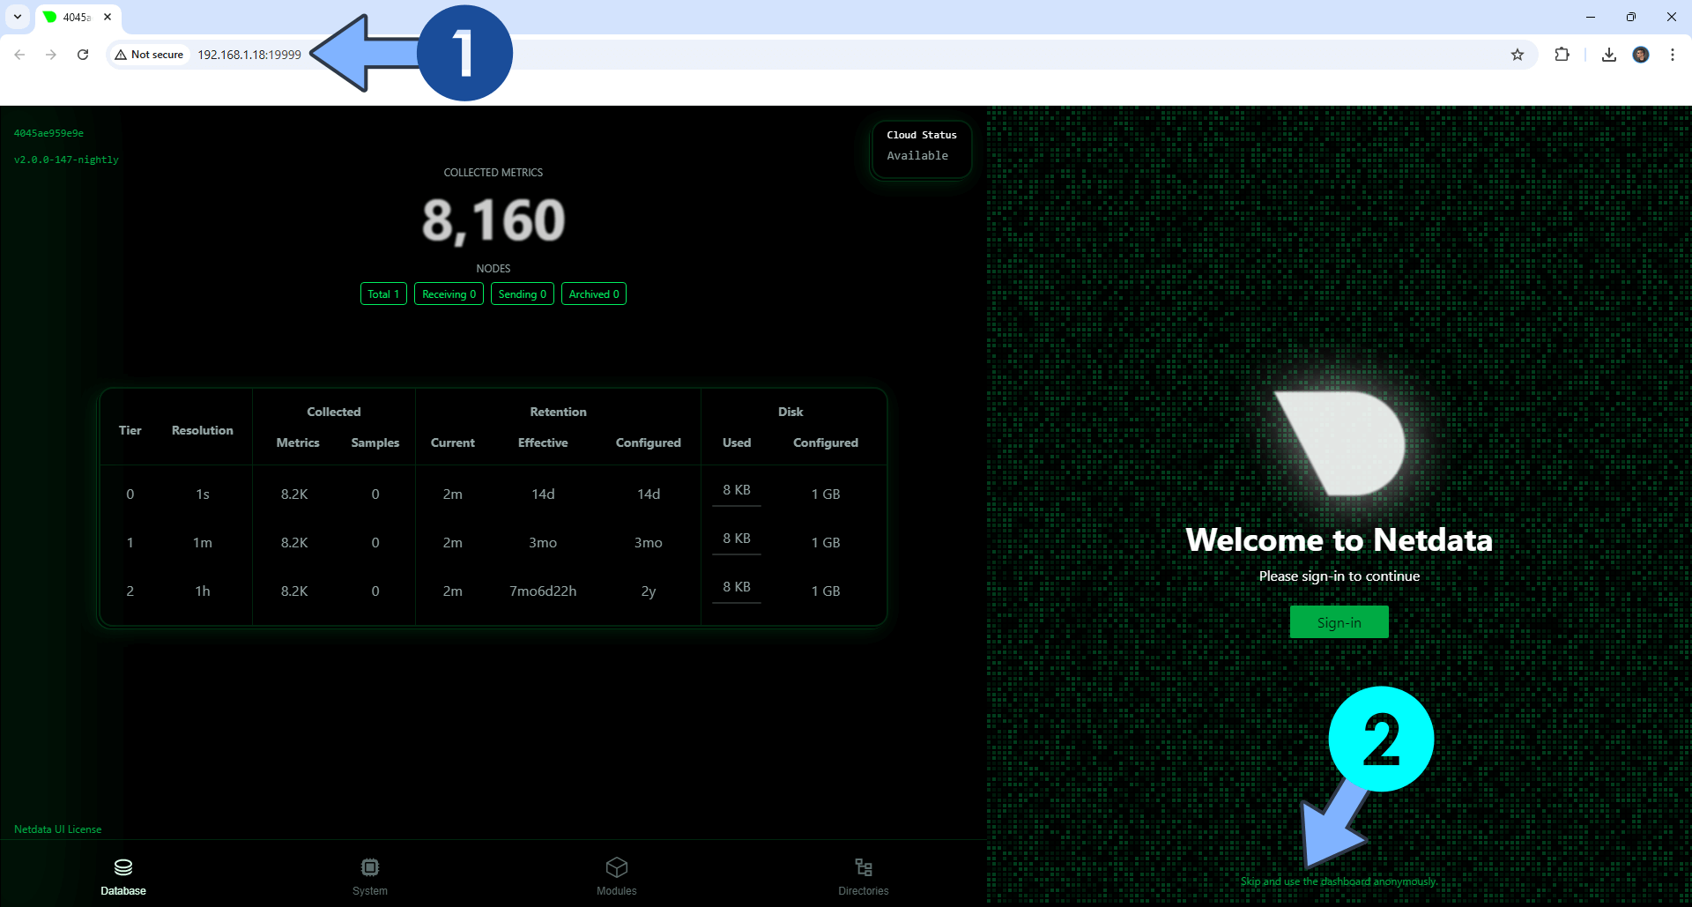The image size is (1692, 907).
Task: Click the 8,160 collected metrics number
Action: [493, 220]
